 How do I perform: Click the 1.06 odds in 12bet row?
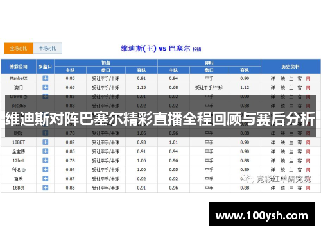141,160
